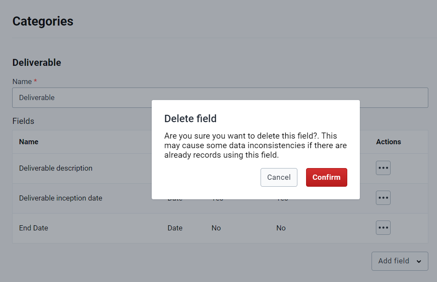Open actions menu for Deliverable inception date
The image size is (437, 282).
(x=383, y=198)
